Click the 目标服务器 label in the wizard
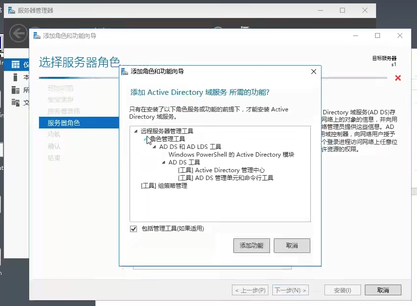The image size is (417, 306). click(x=384, y=58)
